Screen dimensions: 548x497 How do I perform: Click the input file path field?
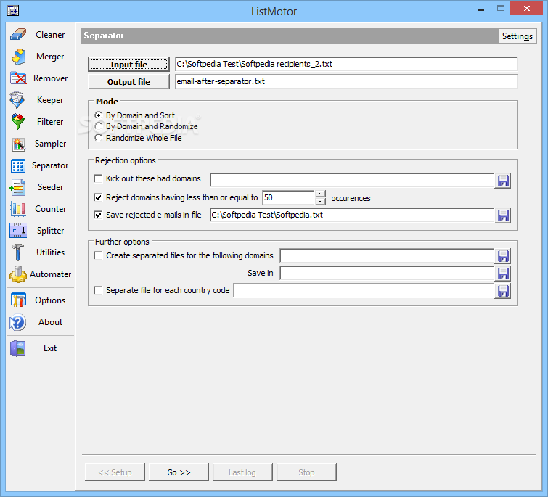pos(346,65)
